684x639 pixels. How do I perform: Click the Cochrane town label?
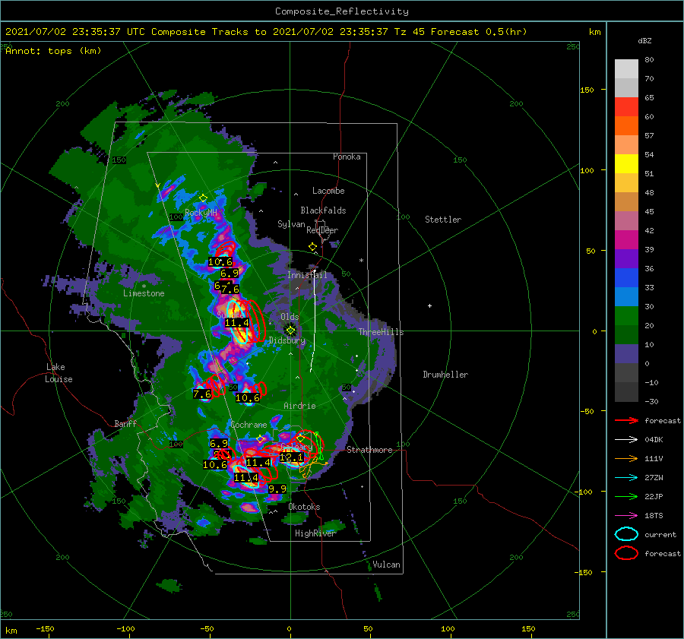(x=249, y=425)
